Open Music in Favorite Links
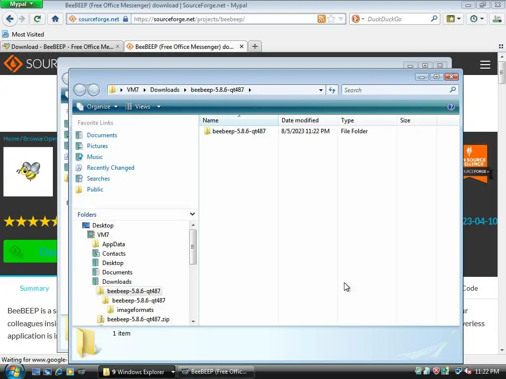Image resolution: width=506 pixels, height=379 pixels. pyautogui.click(x=94, y=157)
